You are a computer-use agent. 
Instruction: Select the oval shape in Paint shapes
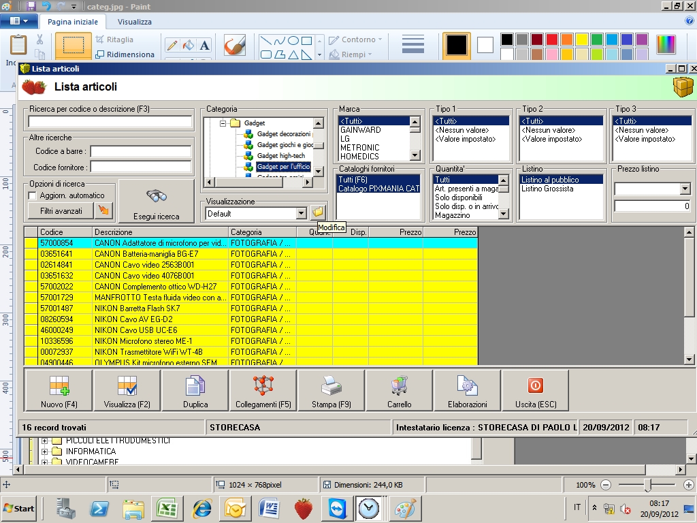coord(293,41)
